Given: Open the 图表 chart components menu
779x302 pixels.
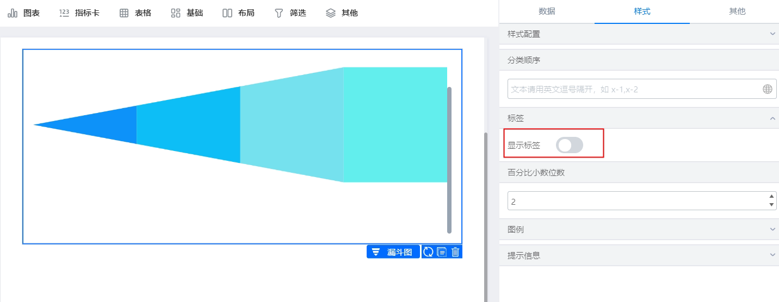Looking at the screenshot, I should [x=23, y=13].
